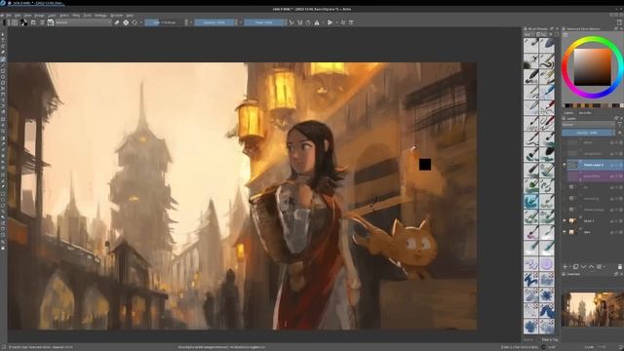The width and height of the screenshot is (624, 351).
Task: Float the Brush Presets docker
Action: click(x=552, y=28)
